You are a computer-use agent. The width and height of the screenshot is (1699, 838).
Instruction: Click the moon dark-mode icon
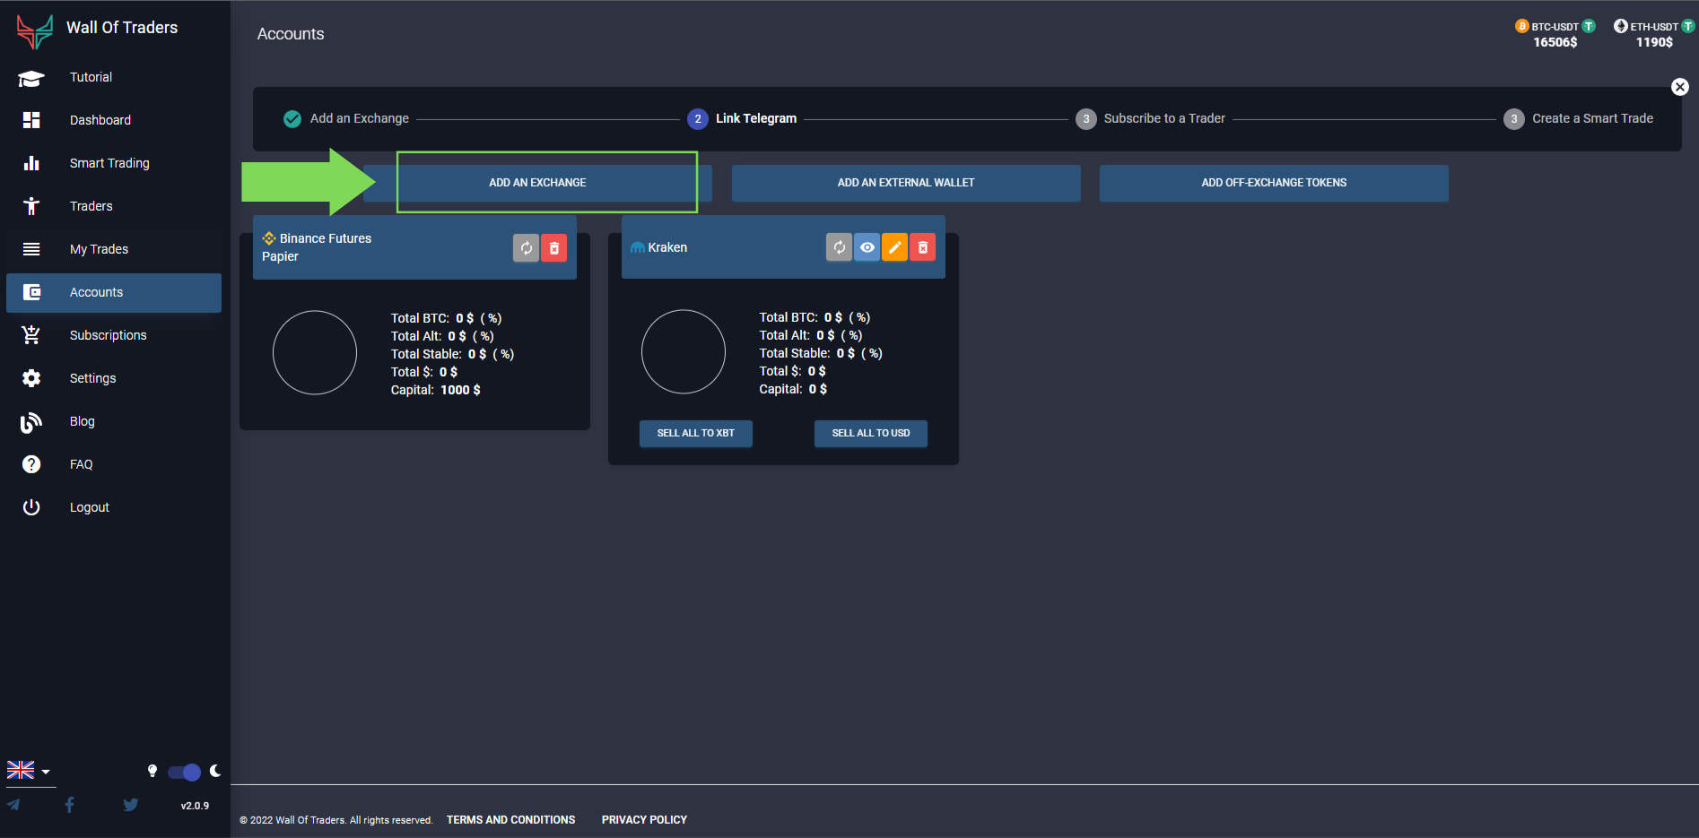[215, 771]
